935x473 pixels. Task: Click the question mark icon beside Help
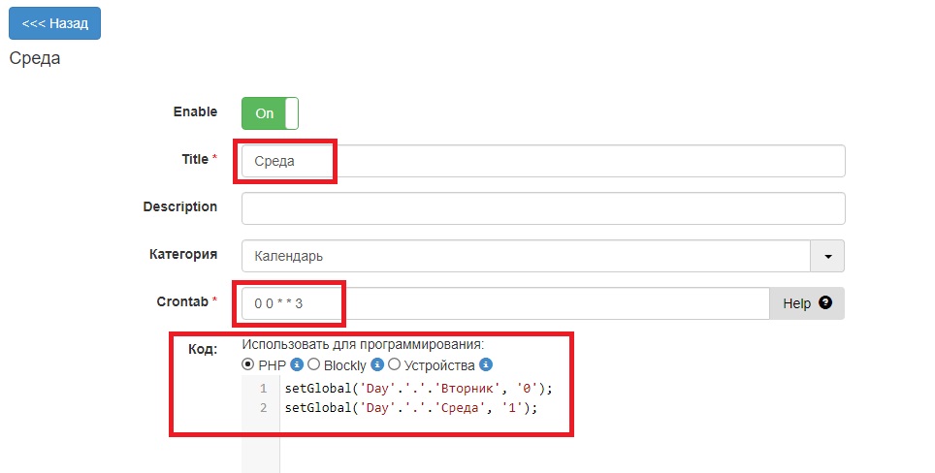[x=825, y=302]
